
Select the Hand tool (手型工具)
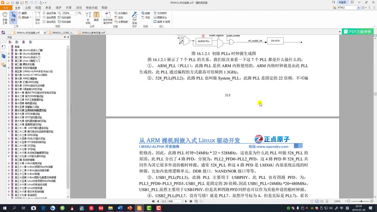pos(5,18)
